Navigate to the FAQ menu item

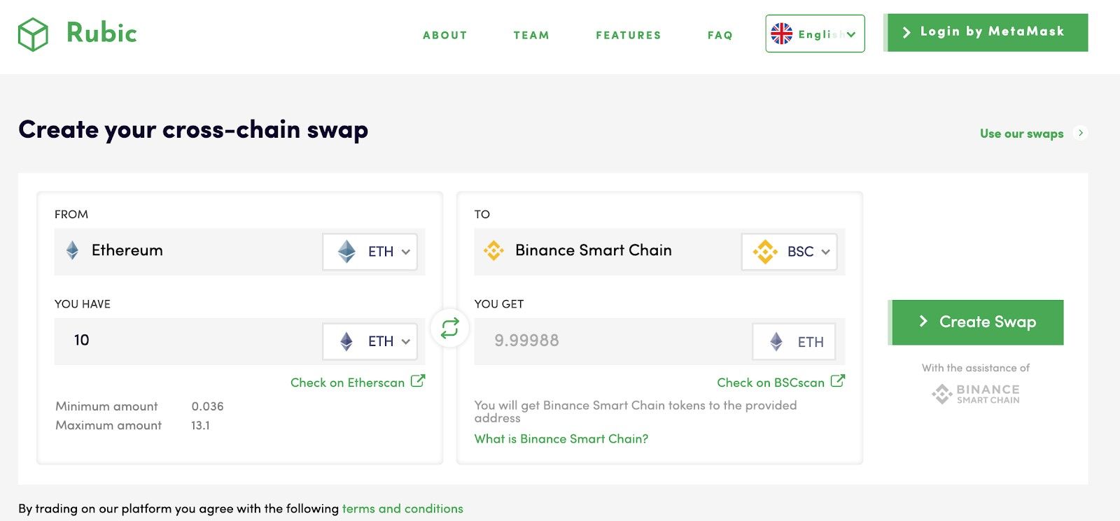720,35
